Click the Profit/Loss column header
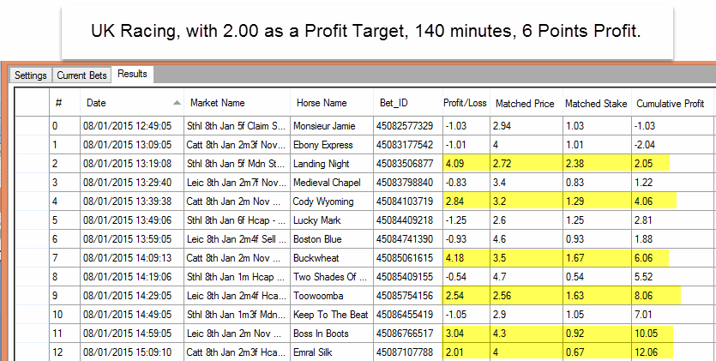This screenshot has height=361, width=716. [x=464, y=103]
